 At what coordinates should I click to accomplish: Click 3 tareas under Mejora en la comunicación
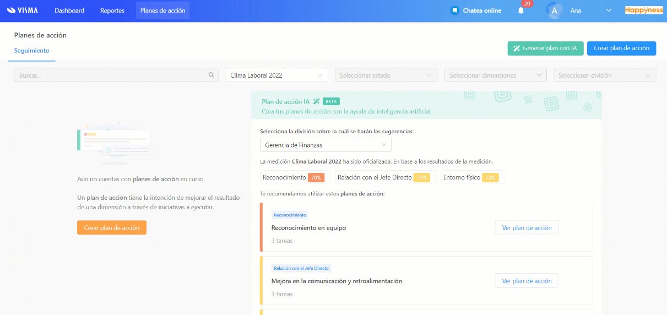click(x=282, y=294)
